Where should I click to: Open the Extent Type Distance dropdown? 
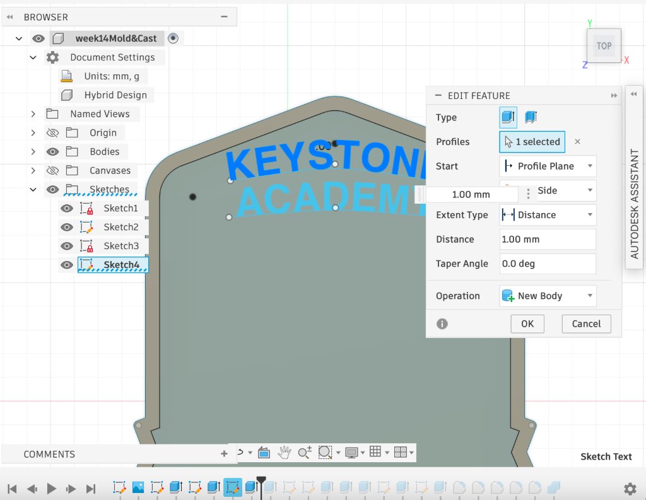coord(548,214)
